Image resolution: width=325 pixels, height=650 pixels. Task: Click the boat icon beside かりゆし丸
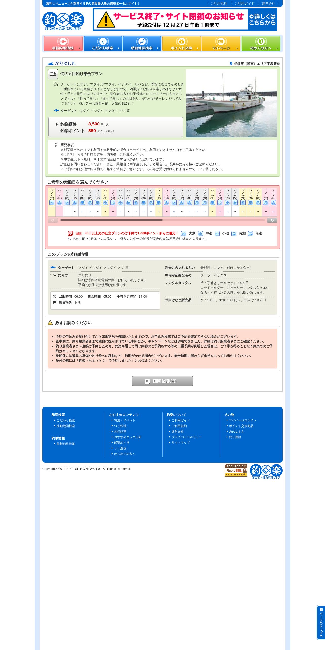[x=50, y=63]
